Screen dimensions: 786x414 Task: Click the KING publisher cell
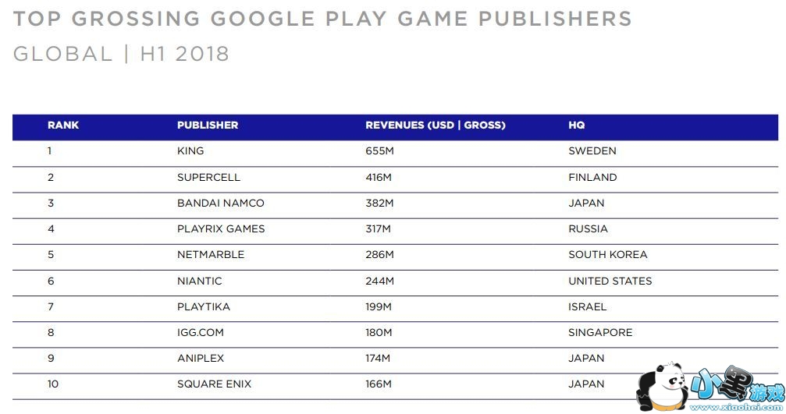coord(190,151)
